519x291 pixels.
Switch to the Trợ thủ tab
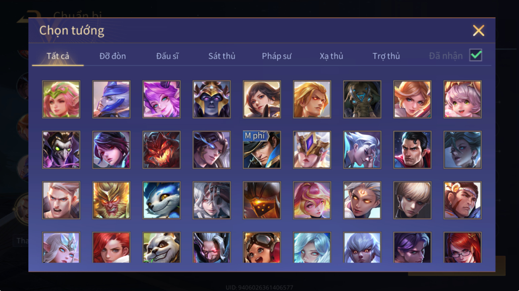(x=386, y=56)
